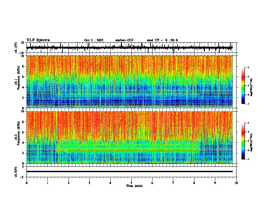Click the "6" kHz tick label on the ch.2 frequency axis
This screenshot has height=205, width=266.
click(x=23, y=132)
